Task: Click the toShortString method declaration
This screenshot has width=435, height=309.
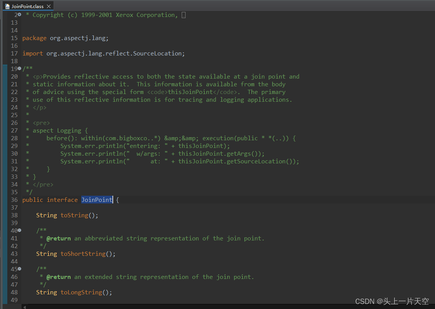Action: pos(83,254)
